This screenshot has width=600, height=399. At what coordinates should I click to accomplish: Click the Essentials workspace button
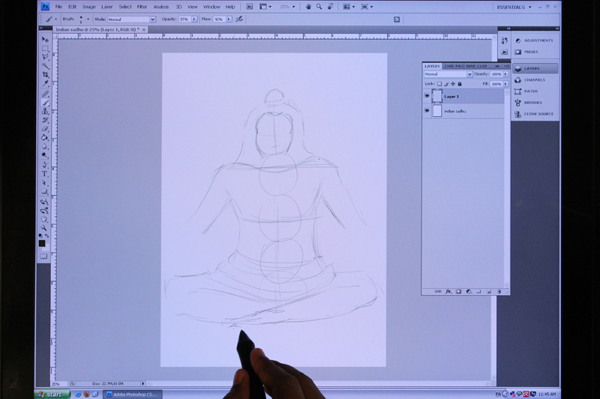coord(514,7)
